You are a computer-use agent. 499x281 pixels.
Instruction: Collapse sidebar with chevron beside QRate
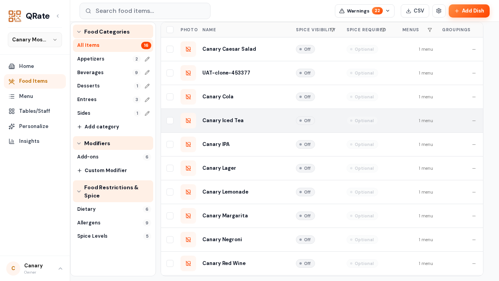[x=58, y=16]
